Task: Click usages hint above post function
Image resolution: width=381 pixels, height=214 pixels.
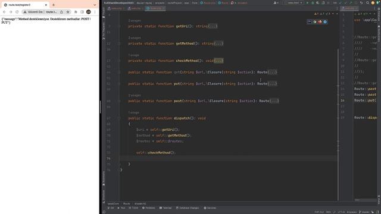Action: click(x=135, y=95)
